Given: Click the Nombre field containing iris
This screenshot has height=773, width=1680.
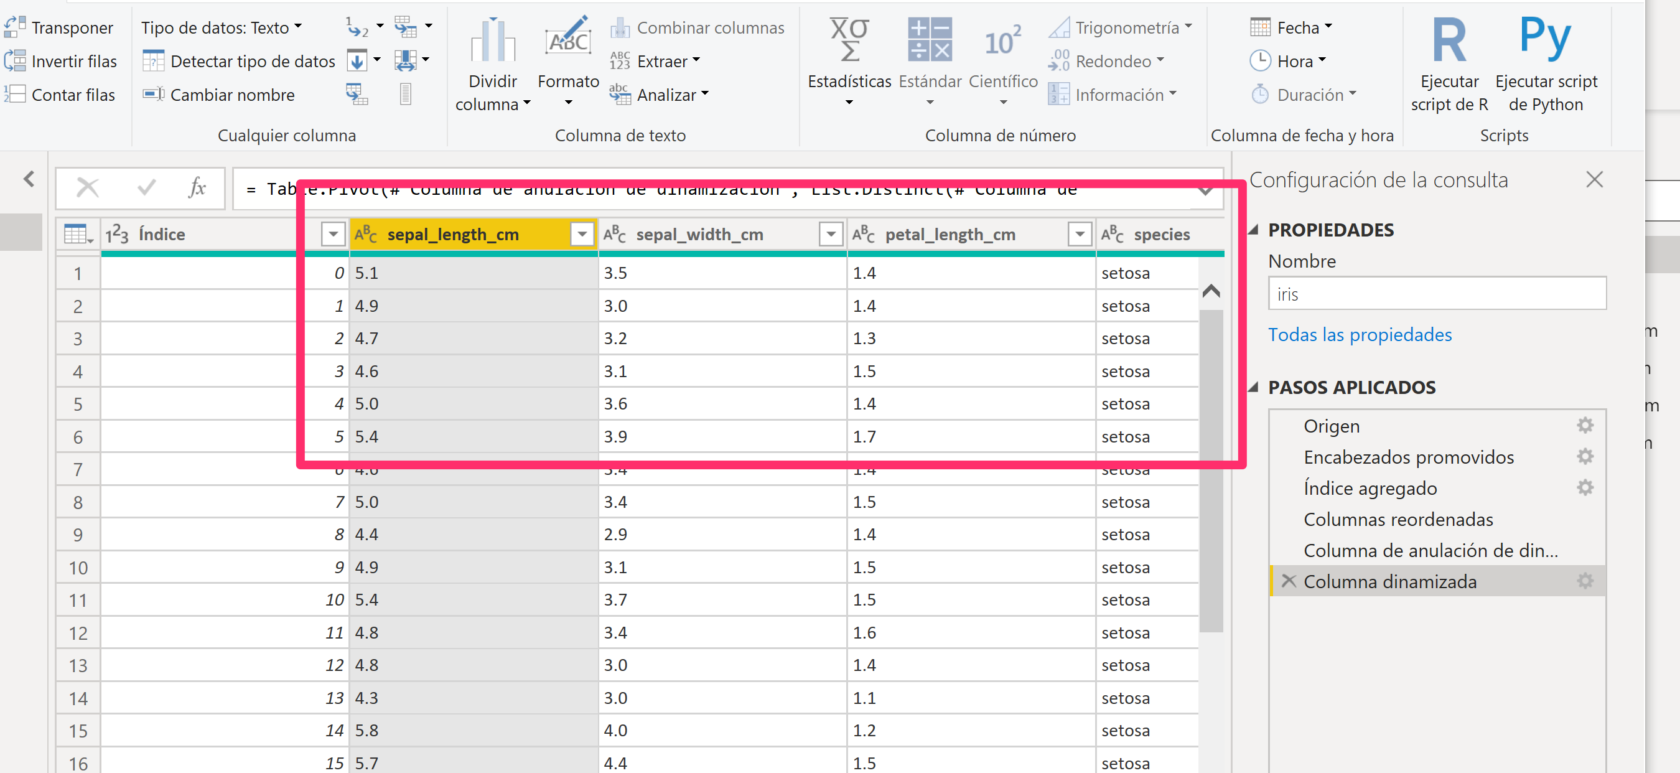Looking at the screenshot, I should [1437, 294].
